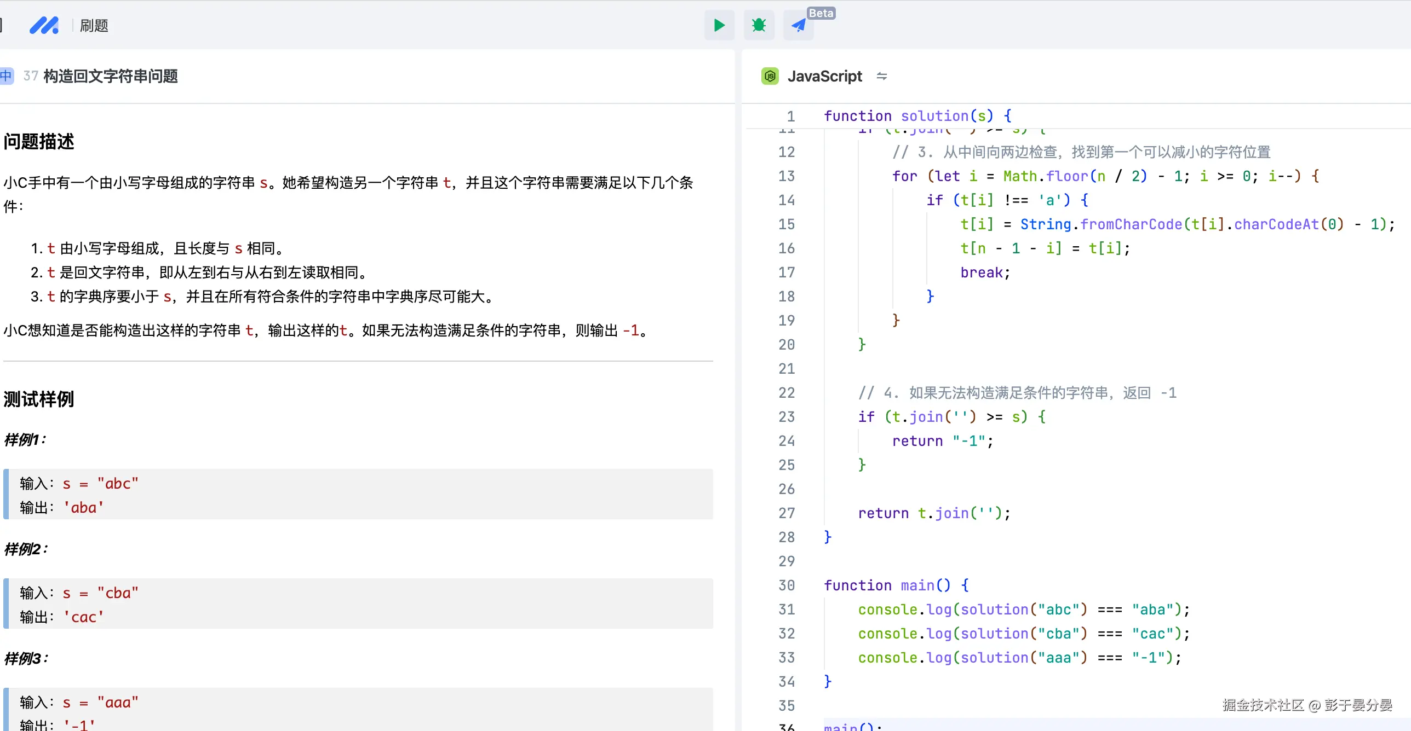Click the language switch arrows icon
This screenshot has width=1411, height=731.
881,76
